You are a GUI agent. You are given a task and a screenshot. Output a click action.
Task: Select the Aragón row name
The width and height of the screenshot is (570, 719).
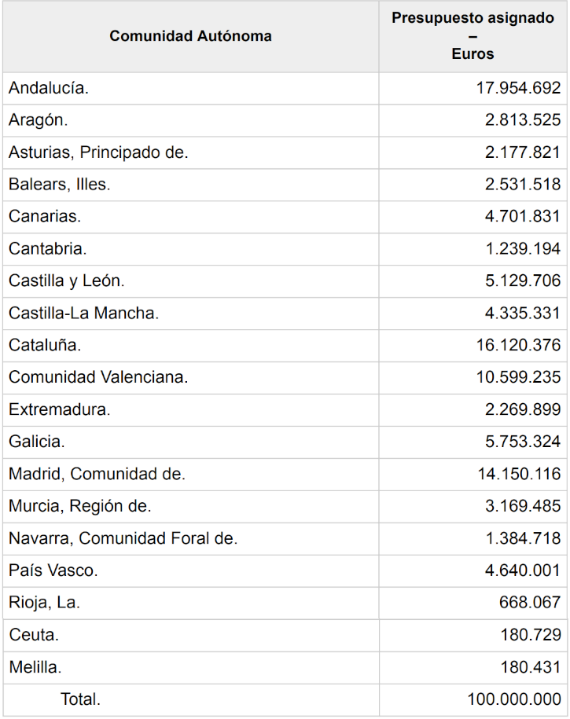(39, 120)
